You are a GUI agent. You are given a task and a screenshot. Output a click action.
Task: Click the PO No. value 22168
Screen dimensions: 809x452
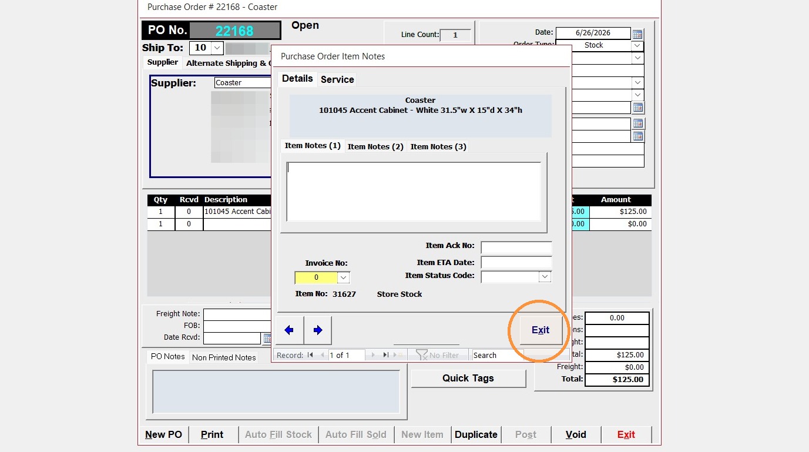pos(234,31)
